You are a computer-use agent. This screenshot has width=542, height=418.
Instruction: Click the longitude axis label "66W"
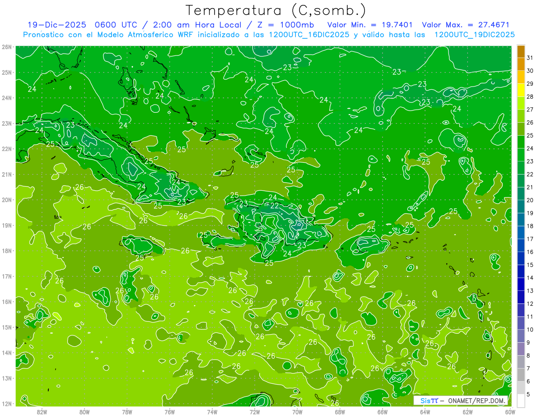click(x=382, y=411)
